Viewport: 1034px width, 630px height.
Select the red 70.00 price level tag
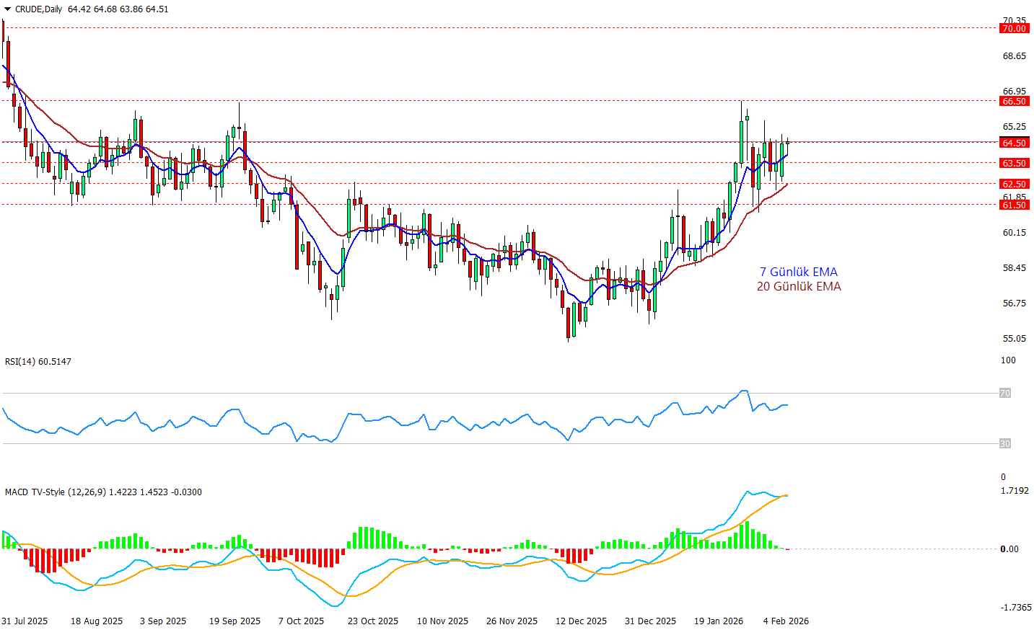coord(1014,29)
